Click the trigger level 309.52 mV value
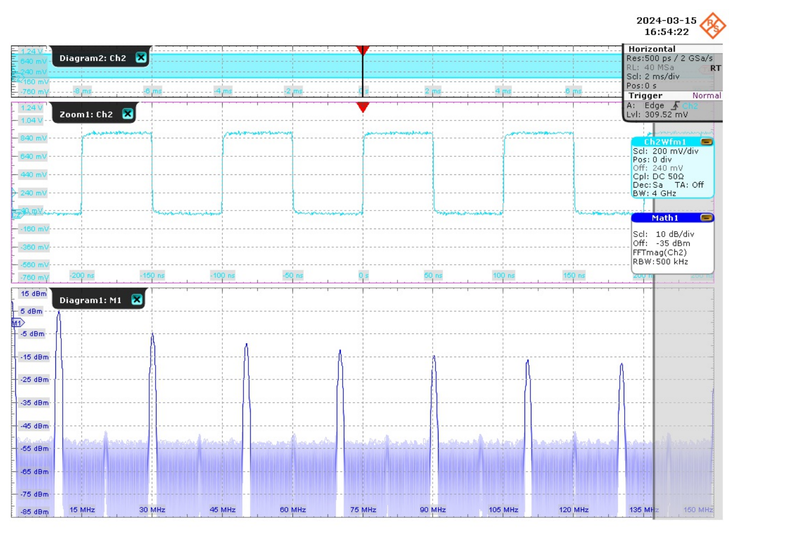791x559 pixels. coord(666,115)
